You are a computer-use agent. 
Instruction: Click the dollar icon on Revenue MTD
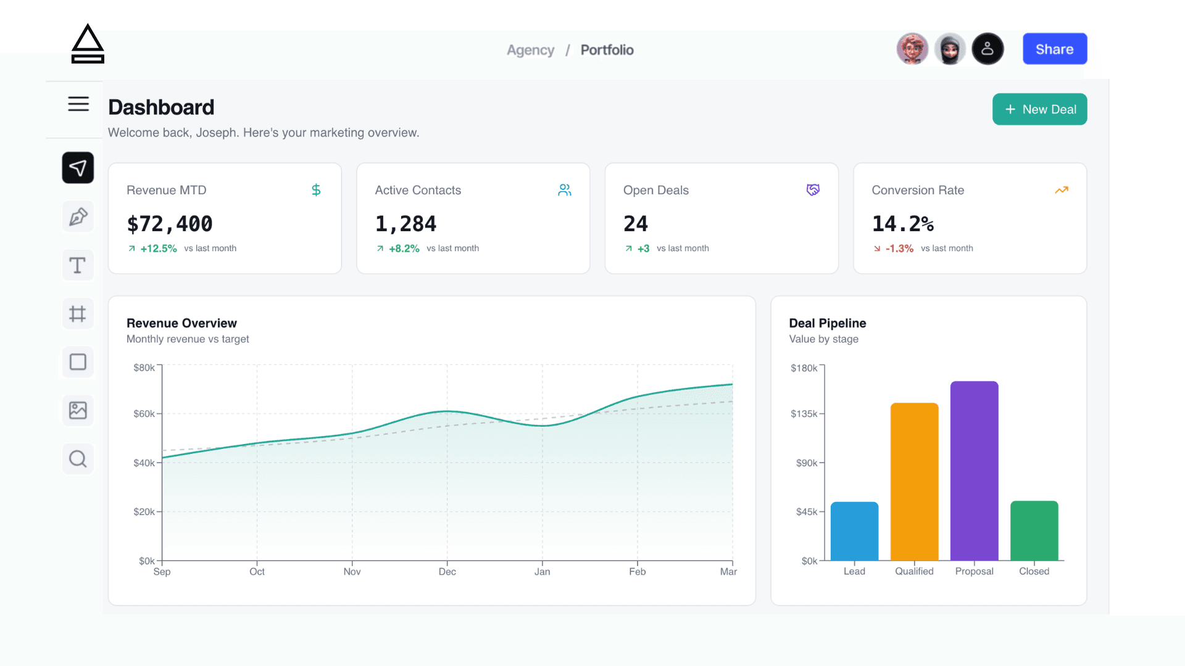tap(316, 190)
